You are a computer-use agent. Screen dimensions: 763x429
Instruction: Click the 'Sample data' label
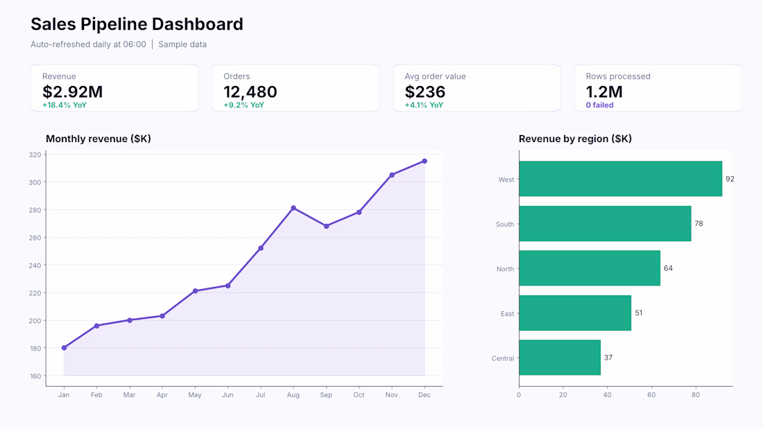[x=182, y=44]
